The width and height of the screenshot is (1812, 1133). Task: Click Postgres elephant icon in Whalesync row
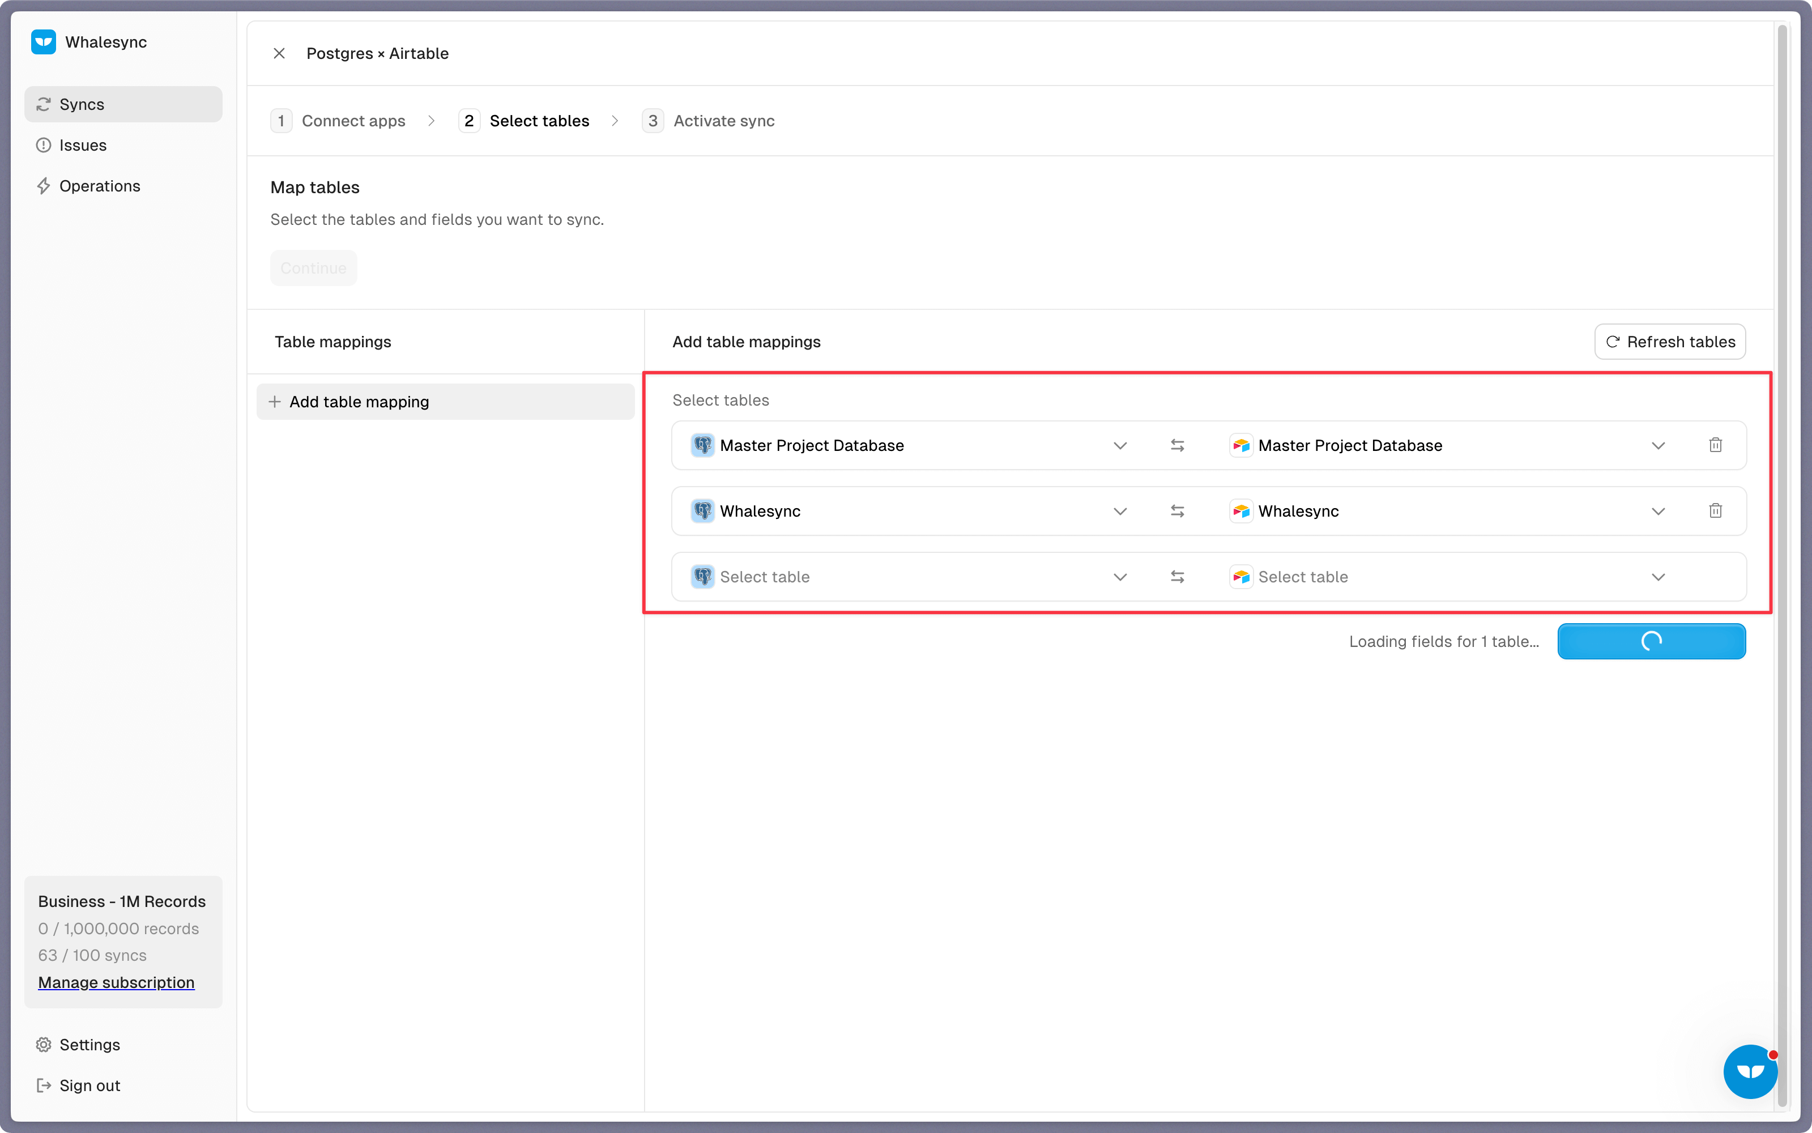point(702,511)
